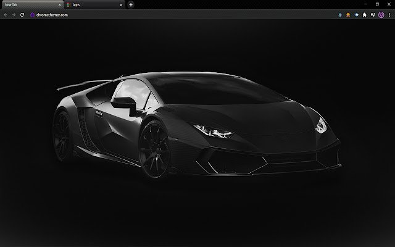Image resolution: width=395 pixels, height=247 pixels.
Task: Reload the current page
Action: click(22, 14)
